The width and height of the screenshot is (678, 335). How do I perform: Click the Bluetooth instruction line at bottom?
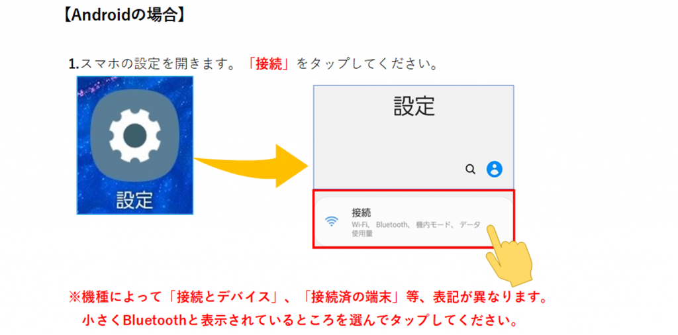coord(301,320)
